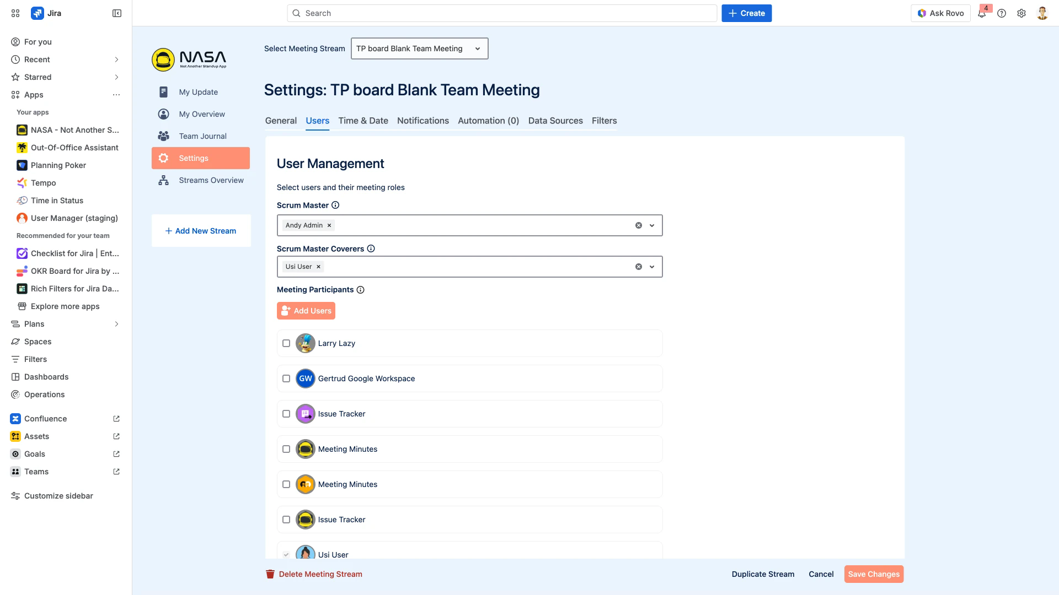
Task: Check the first Meeting Minutes user
Action: [x=286, y=449]
